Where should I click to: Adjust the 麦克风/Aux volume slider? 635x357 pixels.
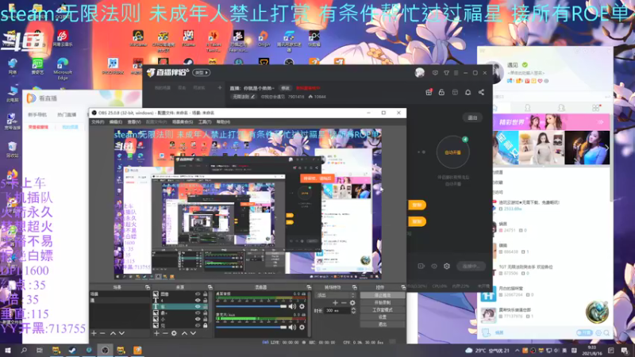pyautogui.click(x=251, y=327)
